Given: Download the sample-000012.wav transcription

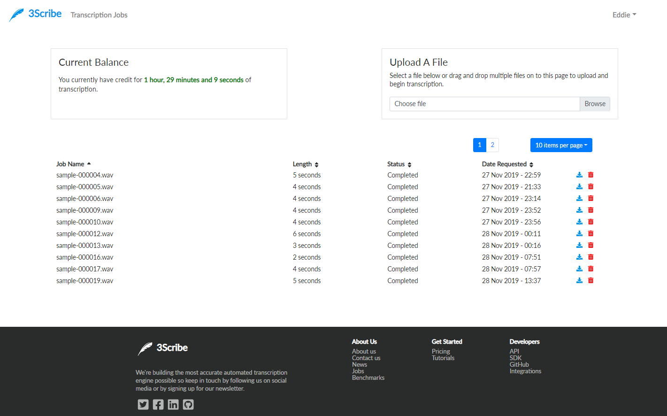Looking at the screenshot, I should point(579,233).
